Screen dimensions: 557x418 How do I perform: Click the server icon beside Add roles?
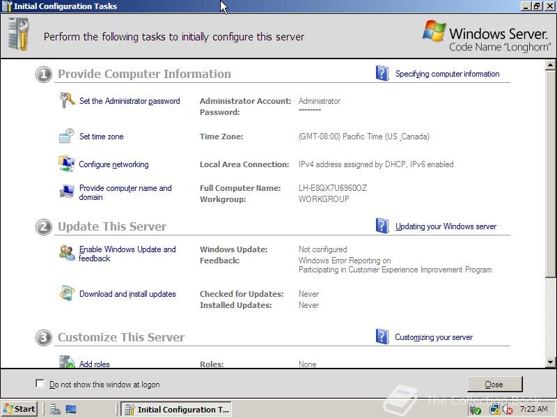pos(67,362)
